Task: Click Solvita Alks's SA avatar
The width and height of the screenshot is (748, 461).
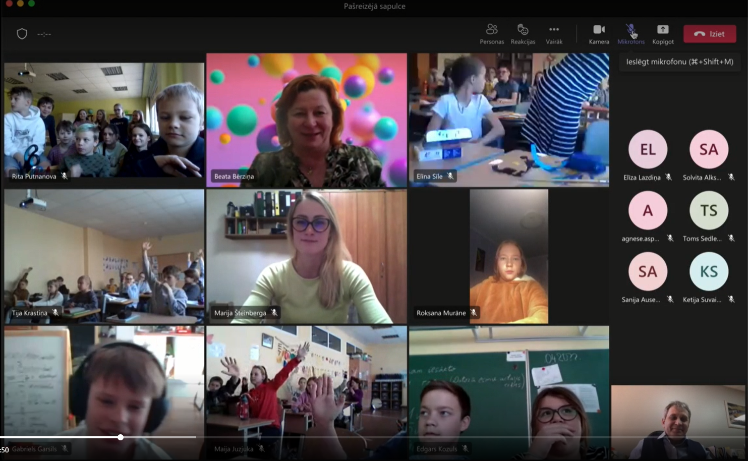Action: [x=708, y=149]
